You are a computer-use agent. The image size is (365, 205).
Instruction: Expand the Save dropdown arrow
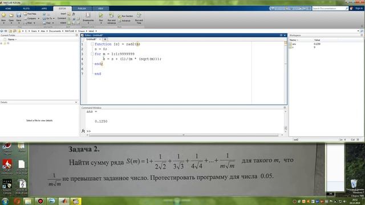[19, 23]
